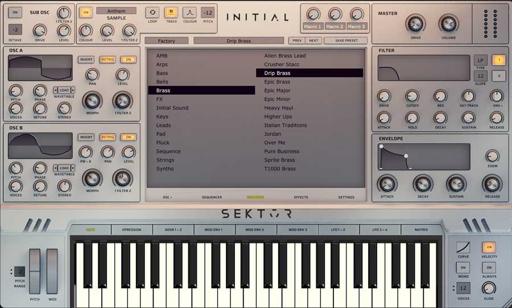Toggle OSC A Invert
512x308 pixels.
tap(86, 59)
